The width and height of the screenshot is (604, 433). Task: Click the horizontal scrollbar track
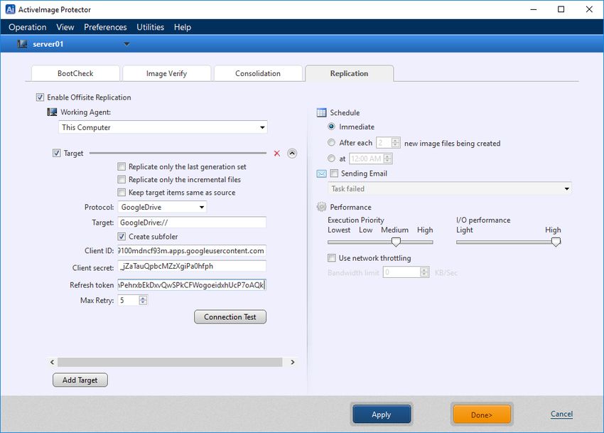coord(170,362)
